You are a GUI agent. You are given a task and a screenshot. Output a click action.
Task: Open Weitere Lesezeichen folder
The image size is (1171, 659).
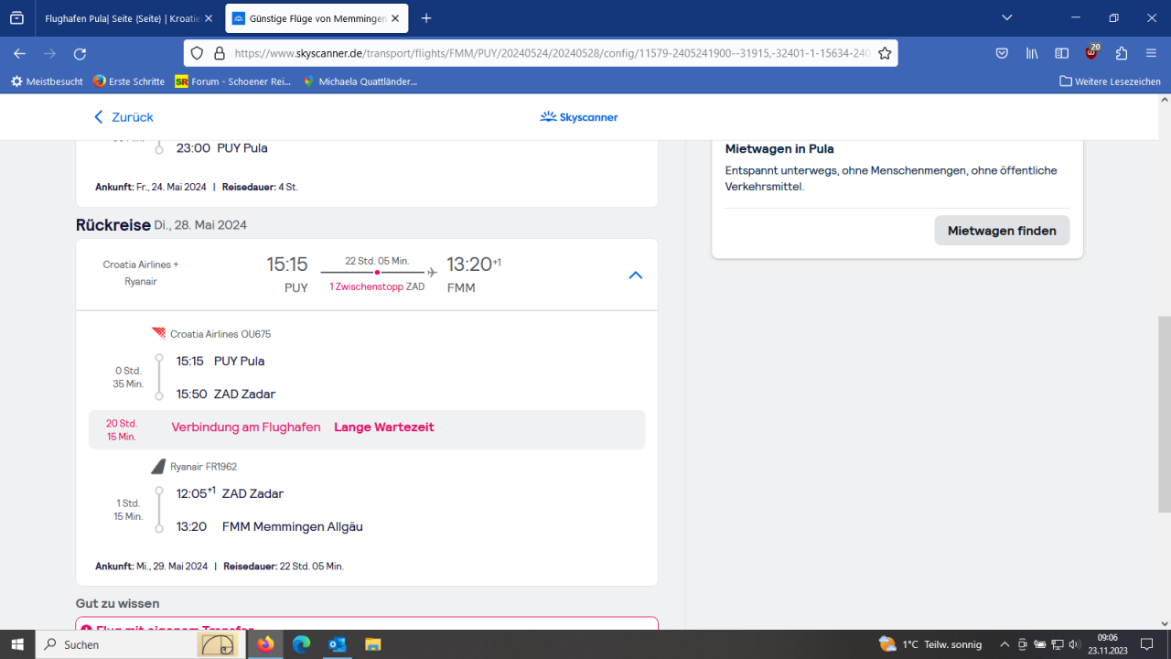click(x=1110, y=81)
